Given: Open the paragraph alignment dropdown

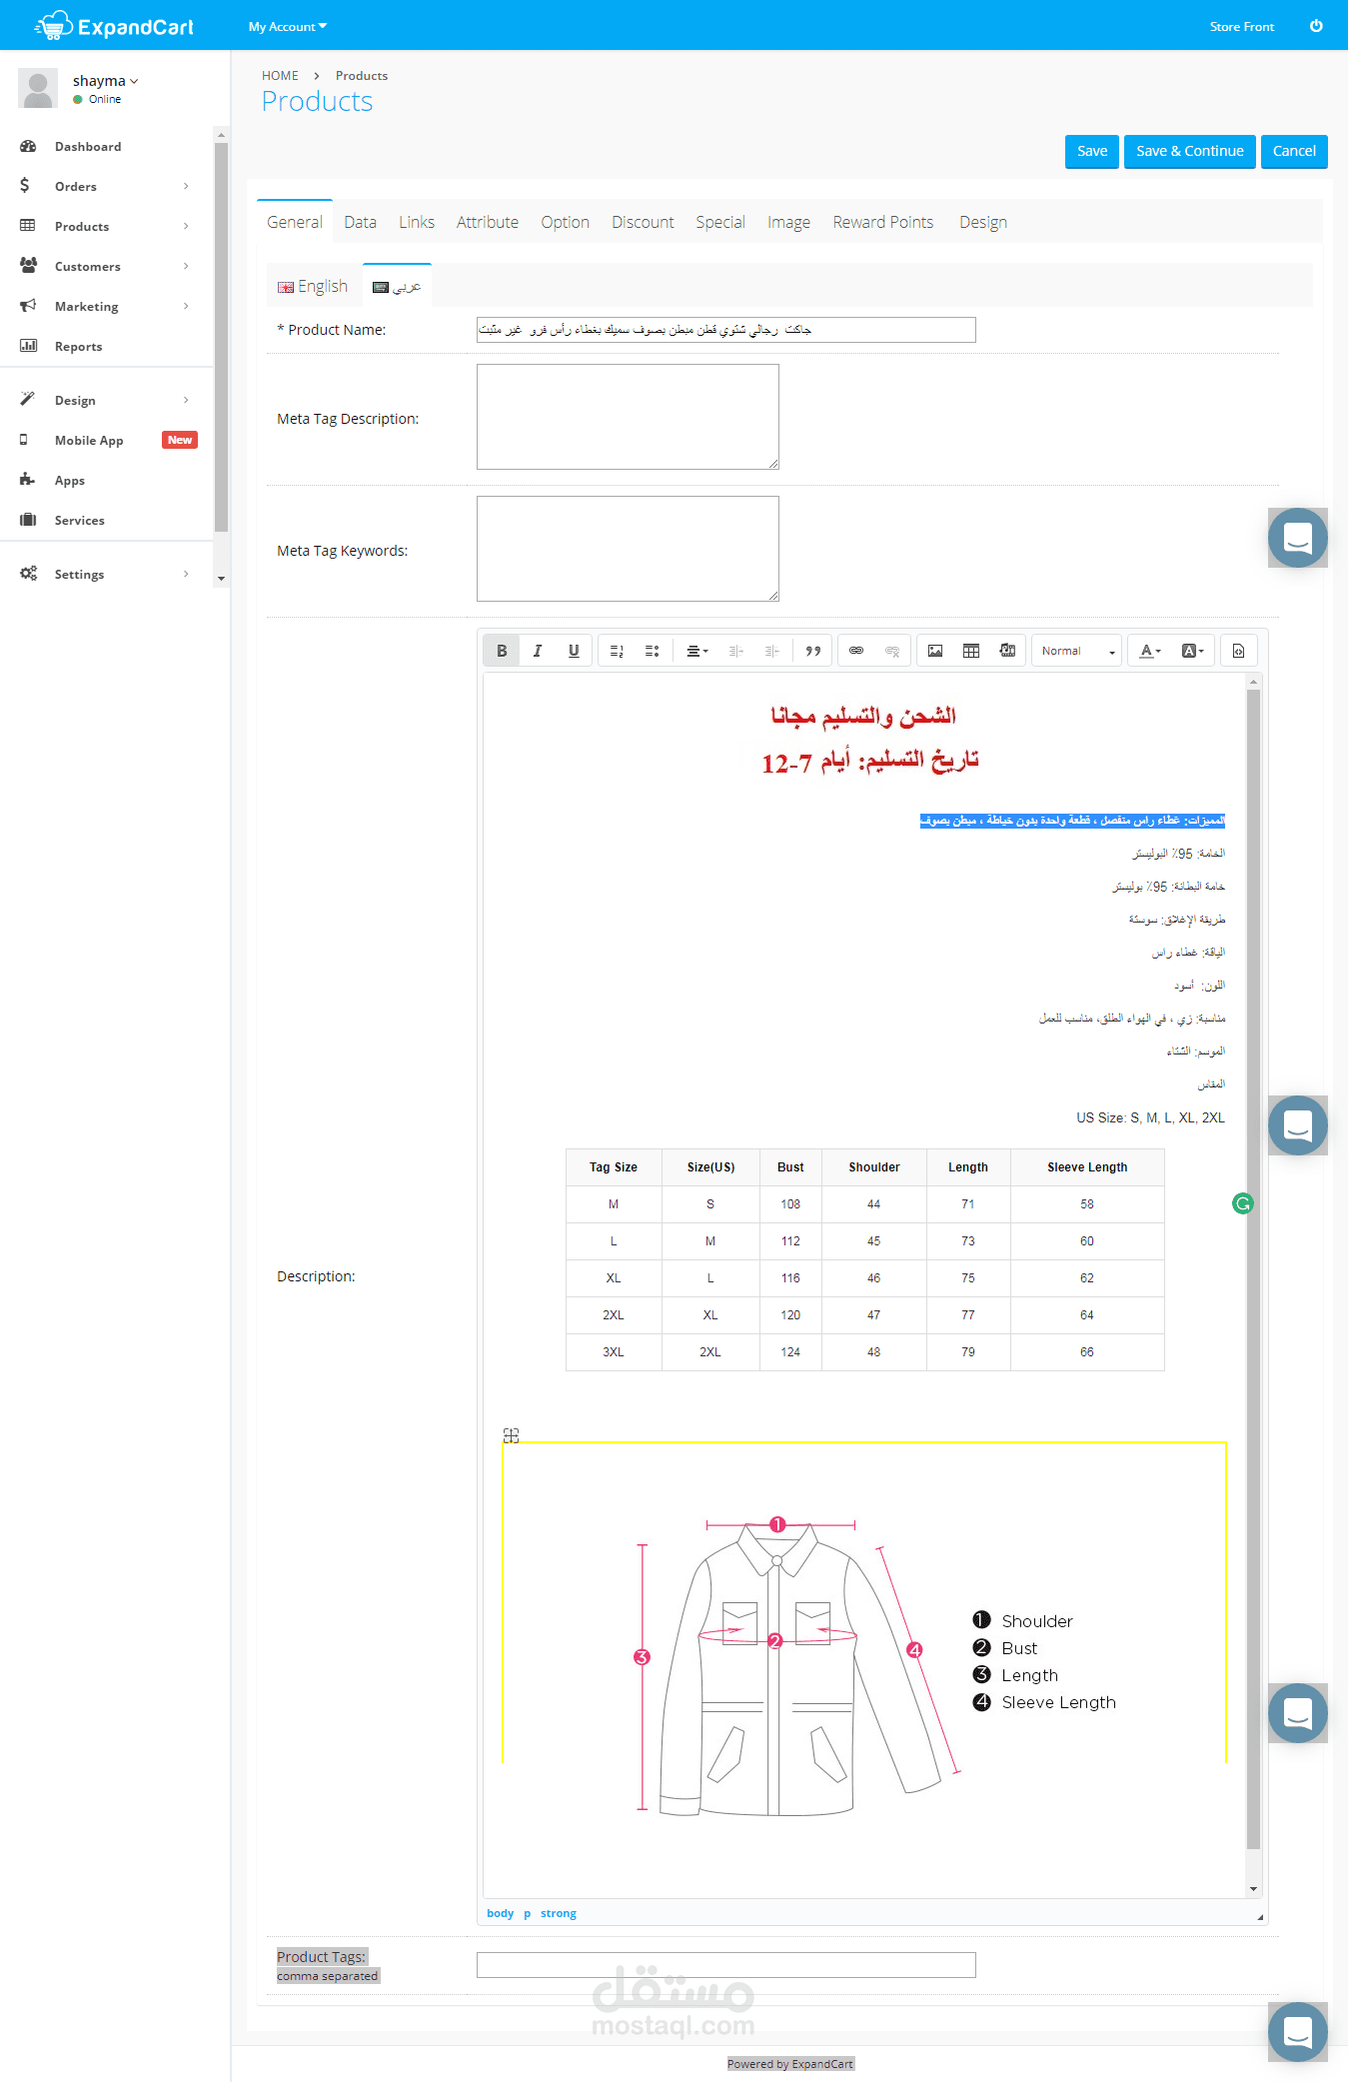Looking at the screenshot, I should tap(697, 651).
